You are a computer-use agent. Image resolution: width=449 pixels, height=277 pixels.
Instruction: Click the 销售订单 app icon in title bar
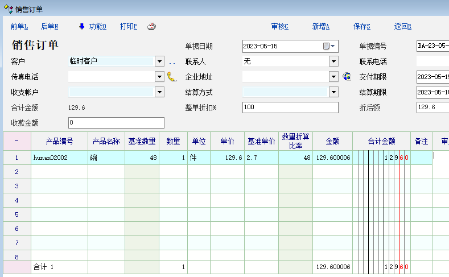tap(9, 9)
